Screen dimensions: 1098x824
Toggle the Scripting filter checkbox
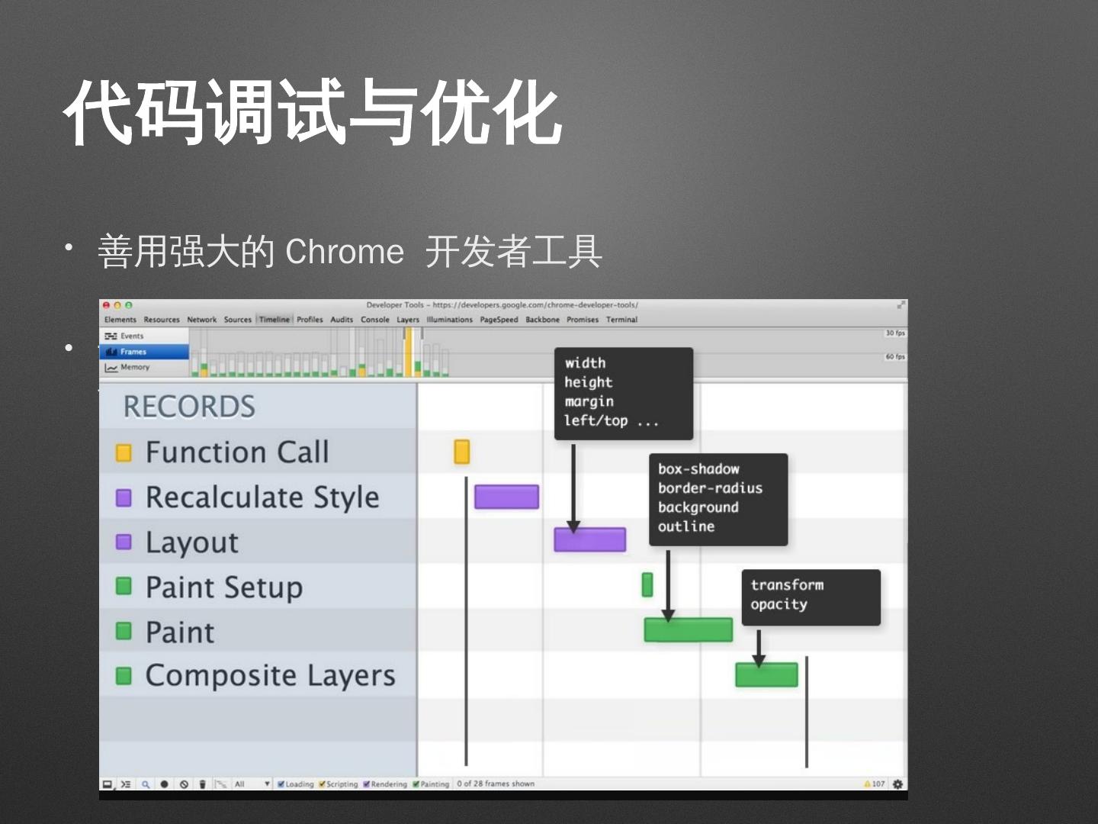322,784
